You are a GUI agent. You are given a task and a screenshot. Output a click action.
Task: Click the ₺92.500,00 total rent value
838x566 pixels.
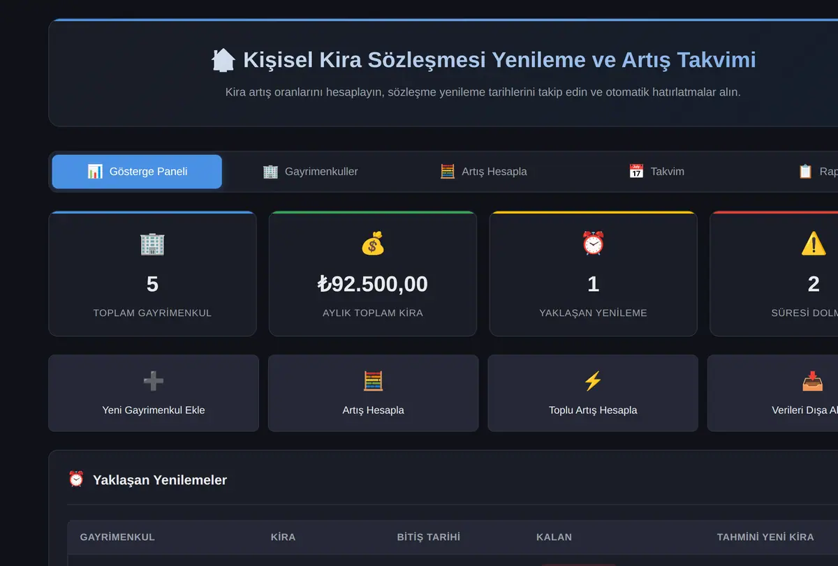[x=373, y=284]
